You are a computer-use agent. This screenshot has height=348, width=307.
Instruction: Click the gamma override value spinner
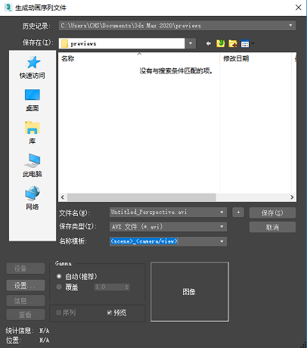pyautogui.click(x=127, y=287)
